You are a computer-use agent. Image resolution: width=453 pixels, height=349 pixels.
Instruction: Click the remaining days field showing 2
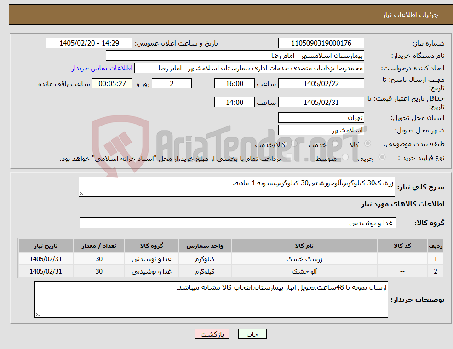click(x=172, y=84)
